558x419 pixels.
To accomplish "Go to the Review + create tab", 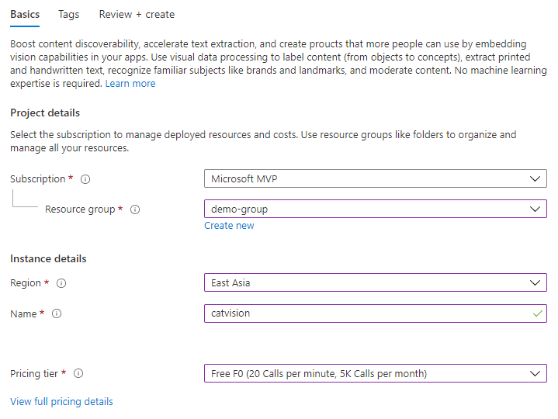I will pos(137,14).
